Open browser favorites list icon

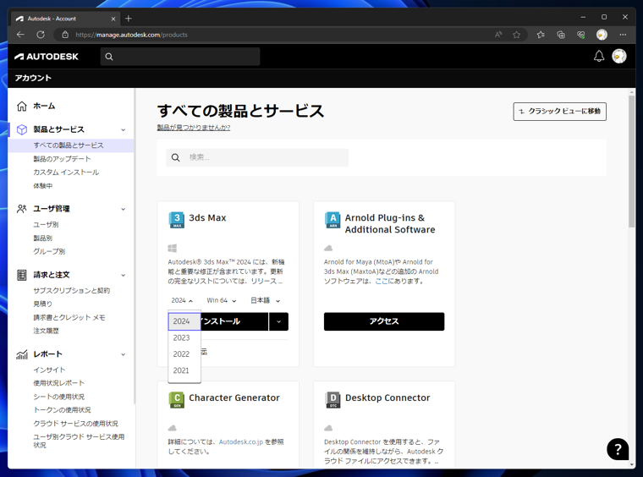click(x=541, y=35)
